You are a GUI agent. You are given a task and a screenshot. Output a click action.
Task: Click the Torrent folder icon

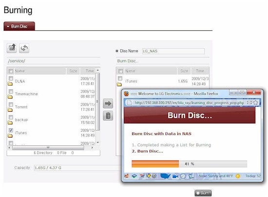coord(10,110)
